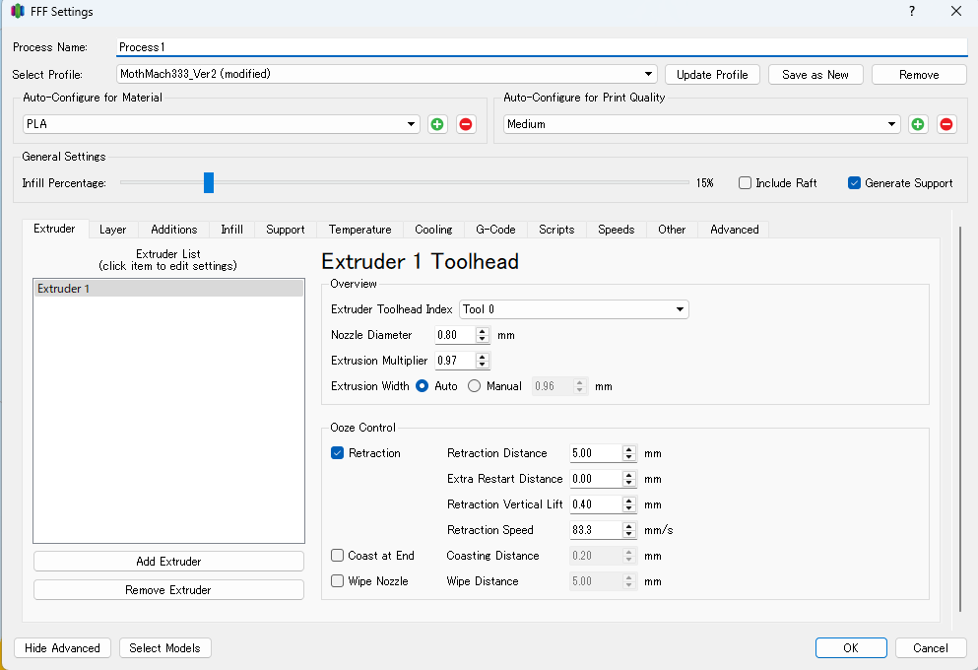Go to the Cooling tab
978x670 pixels.
click(x=433, y=230)
